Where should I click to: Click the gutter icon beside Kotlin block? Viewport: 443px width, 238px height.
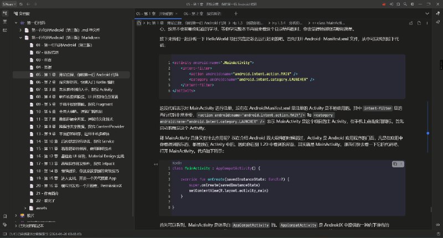click(156, 164)
